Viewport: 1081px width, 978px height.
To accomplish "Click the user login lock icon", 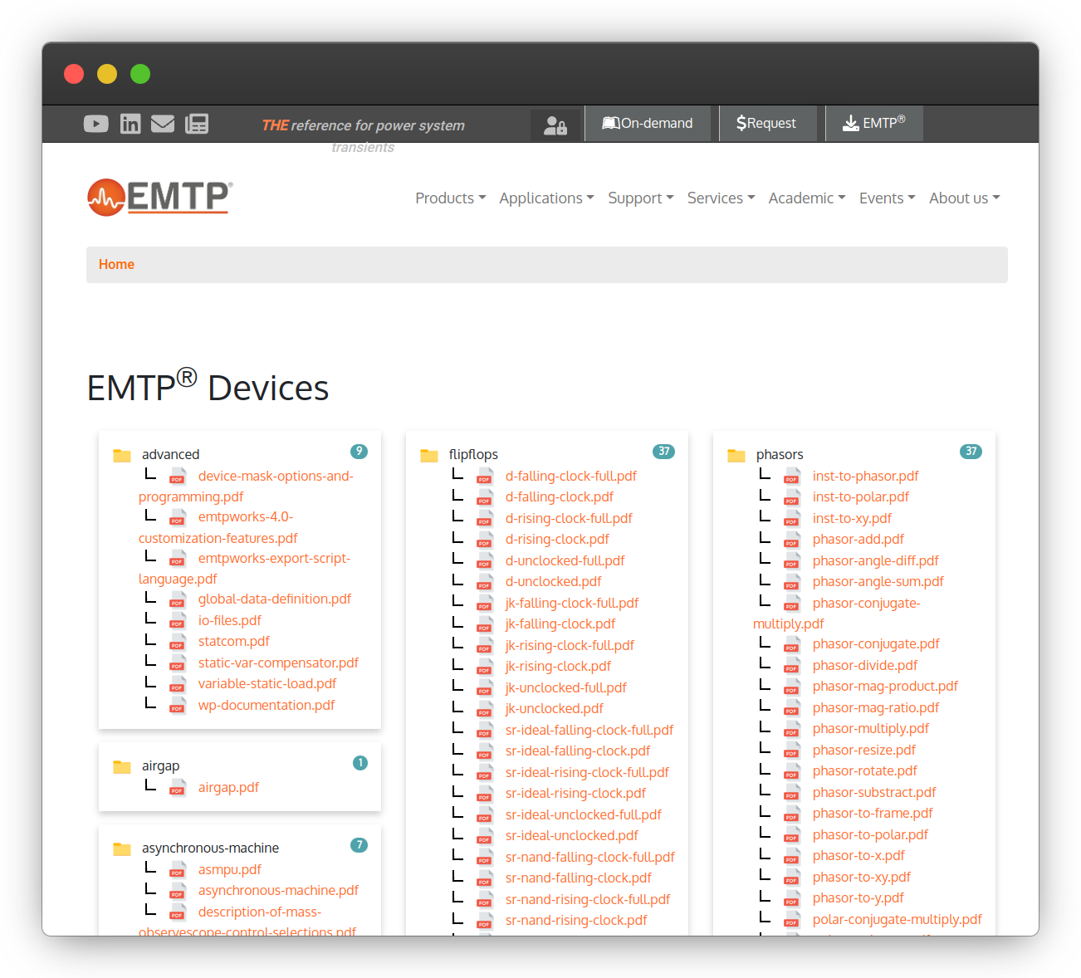I will tap(555, 125).
